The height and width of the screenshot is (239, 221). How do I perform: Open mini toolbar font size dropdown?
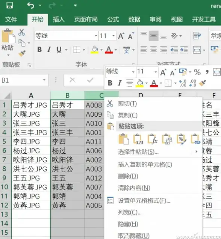tap(156, 72)
